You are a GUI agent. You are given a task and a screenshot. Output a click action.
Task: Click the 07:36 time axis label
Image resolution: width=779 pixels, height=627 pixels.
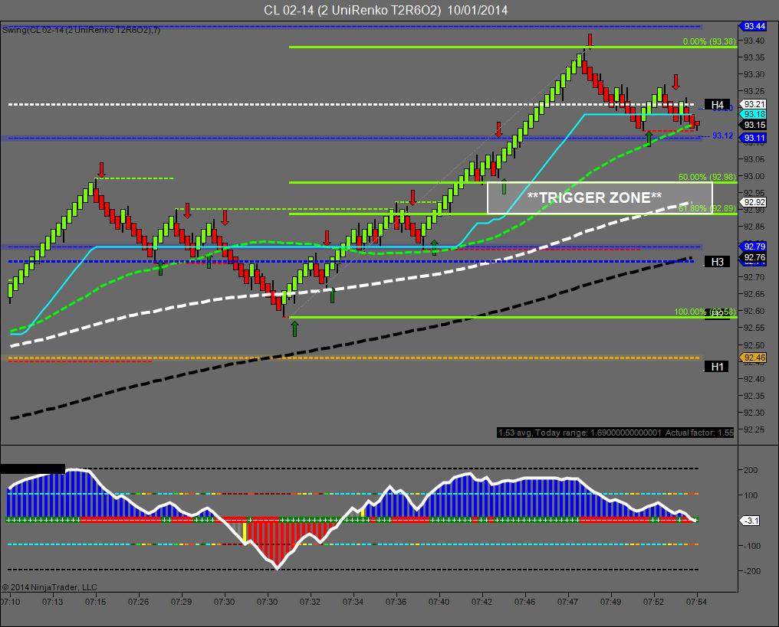[x=396, y=602]
